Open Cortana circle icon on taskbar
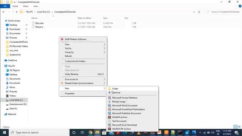242x136 pixels. pos(74,133)
